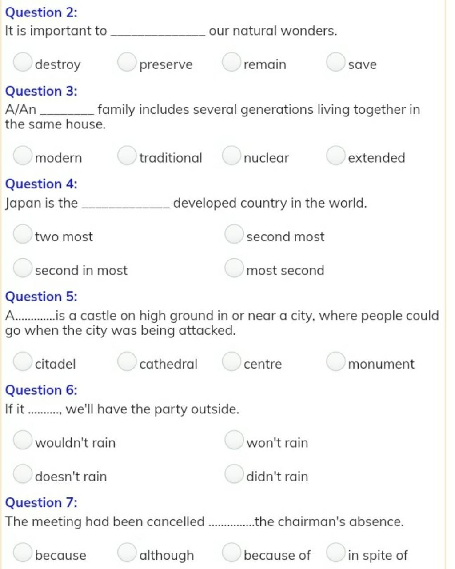This screenshot has height=569, width=455.
Task: Select the "nuclear" family option
Action: pos(231,156)
